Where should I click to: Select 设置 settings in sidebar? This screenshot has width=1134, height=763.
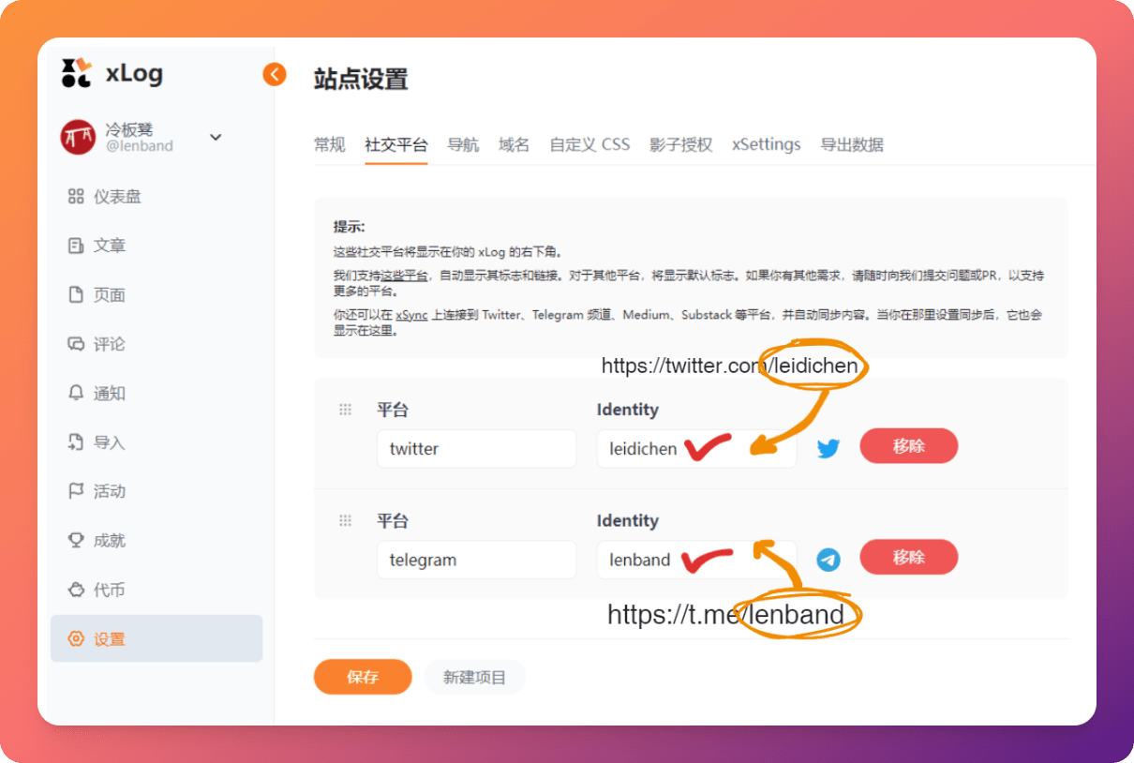click(x=157, y=639)
